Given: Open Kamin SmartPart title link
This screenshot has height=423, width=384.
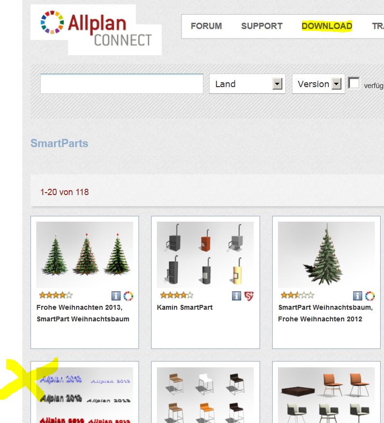Looking at the screenshot, I should (x=185, y=307).
